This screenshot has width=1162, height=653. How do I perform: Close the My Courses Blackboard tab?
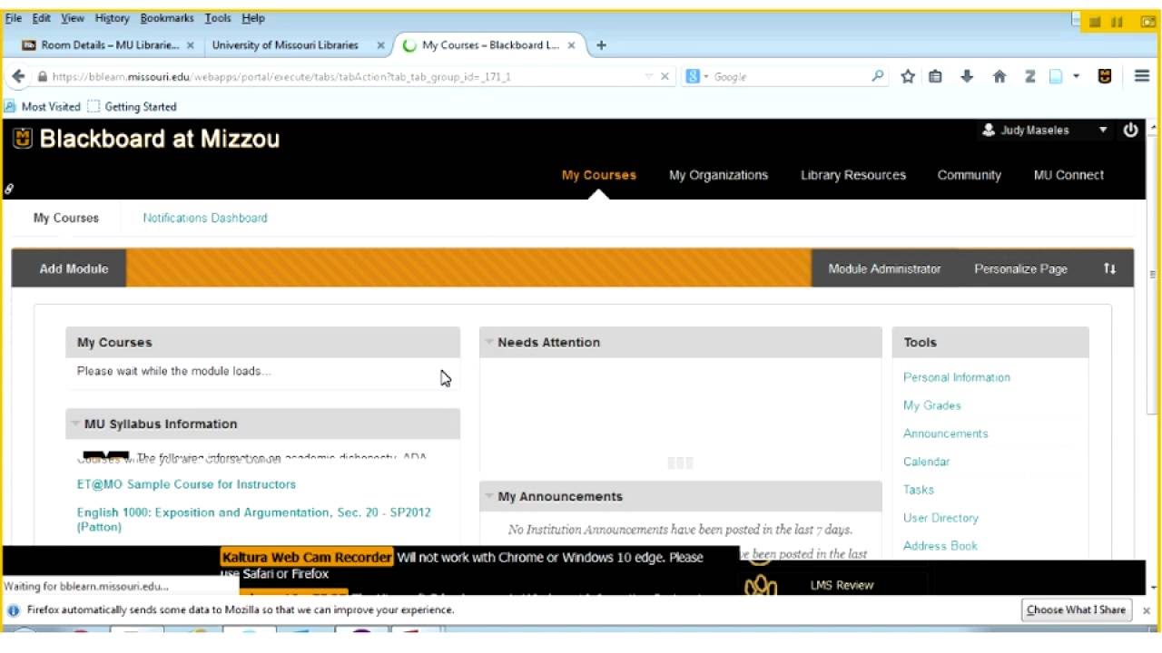[x=571, y=45]
